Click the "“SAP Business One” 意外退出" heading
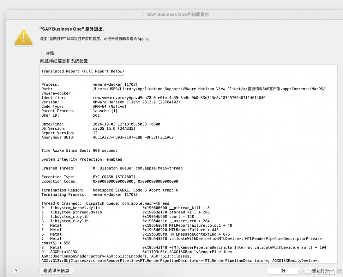 pos(73,29)
